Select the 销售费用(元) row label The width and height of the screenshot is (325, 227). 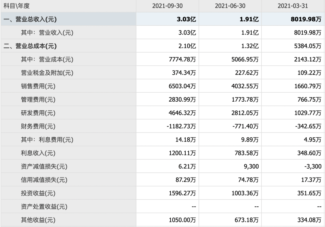[38, 86]
